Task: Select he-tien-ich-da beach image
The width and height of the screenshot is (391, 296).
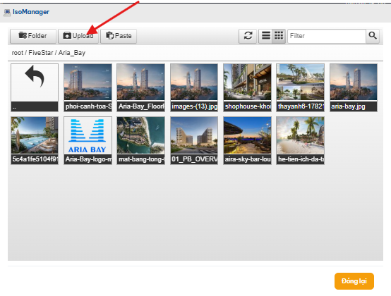Action: pyautogui.click(x=300, y=140)
